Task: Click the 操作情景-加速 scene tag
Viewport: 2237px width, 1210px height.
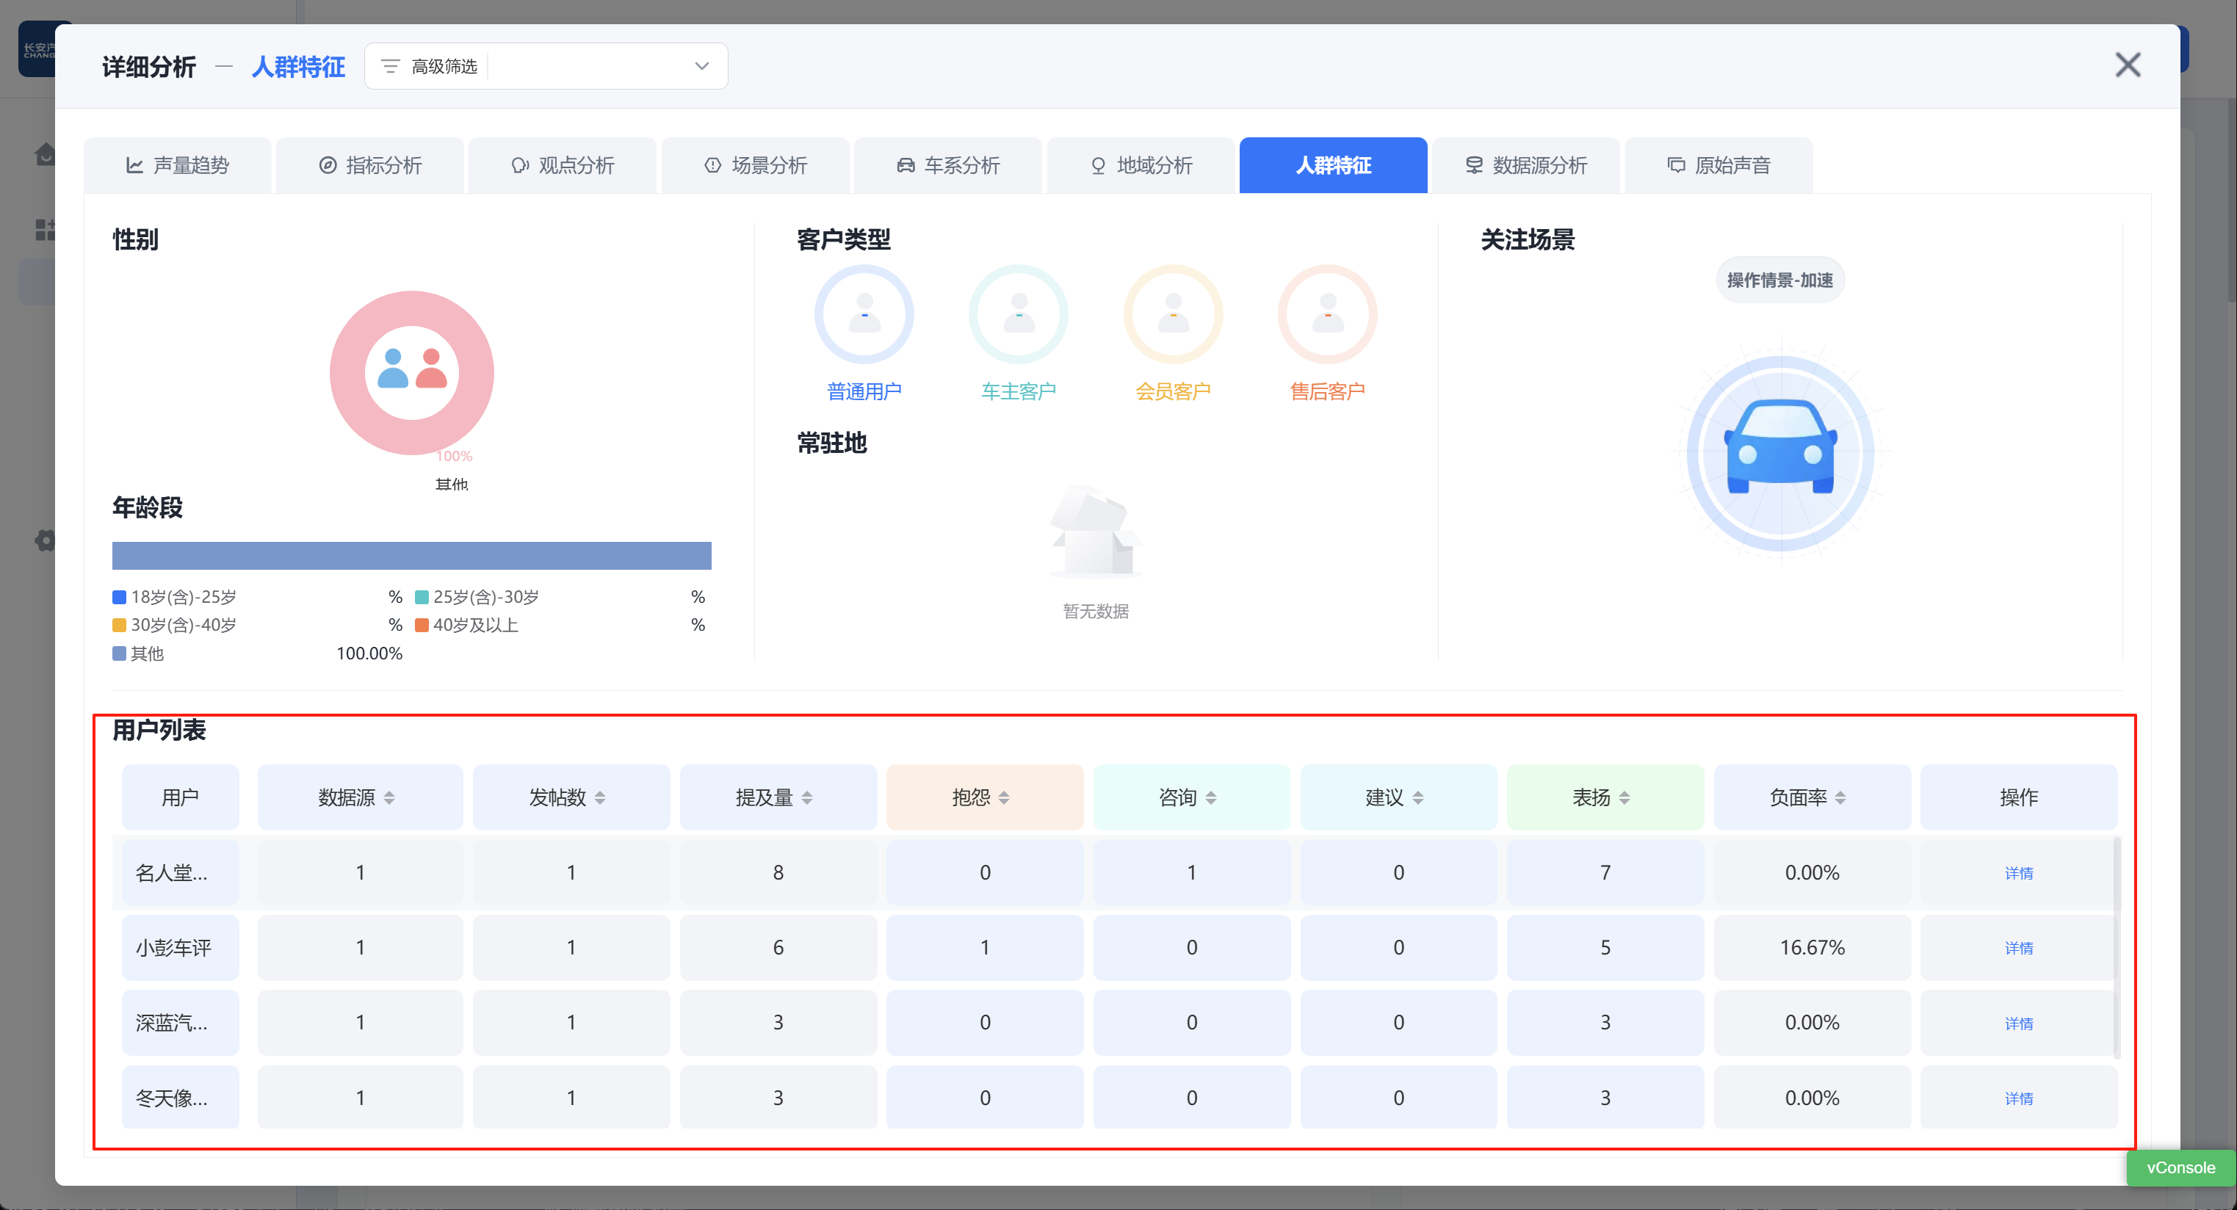Action: [1779, 280]
